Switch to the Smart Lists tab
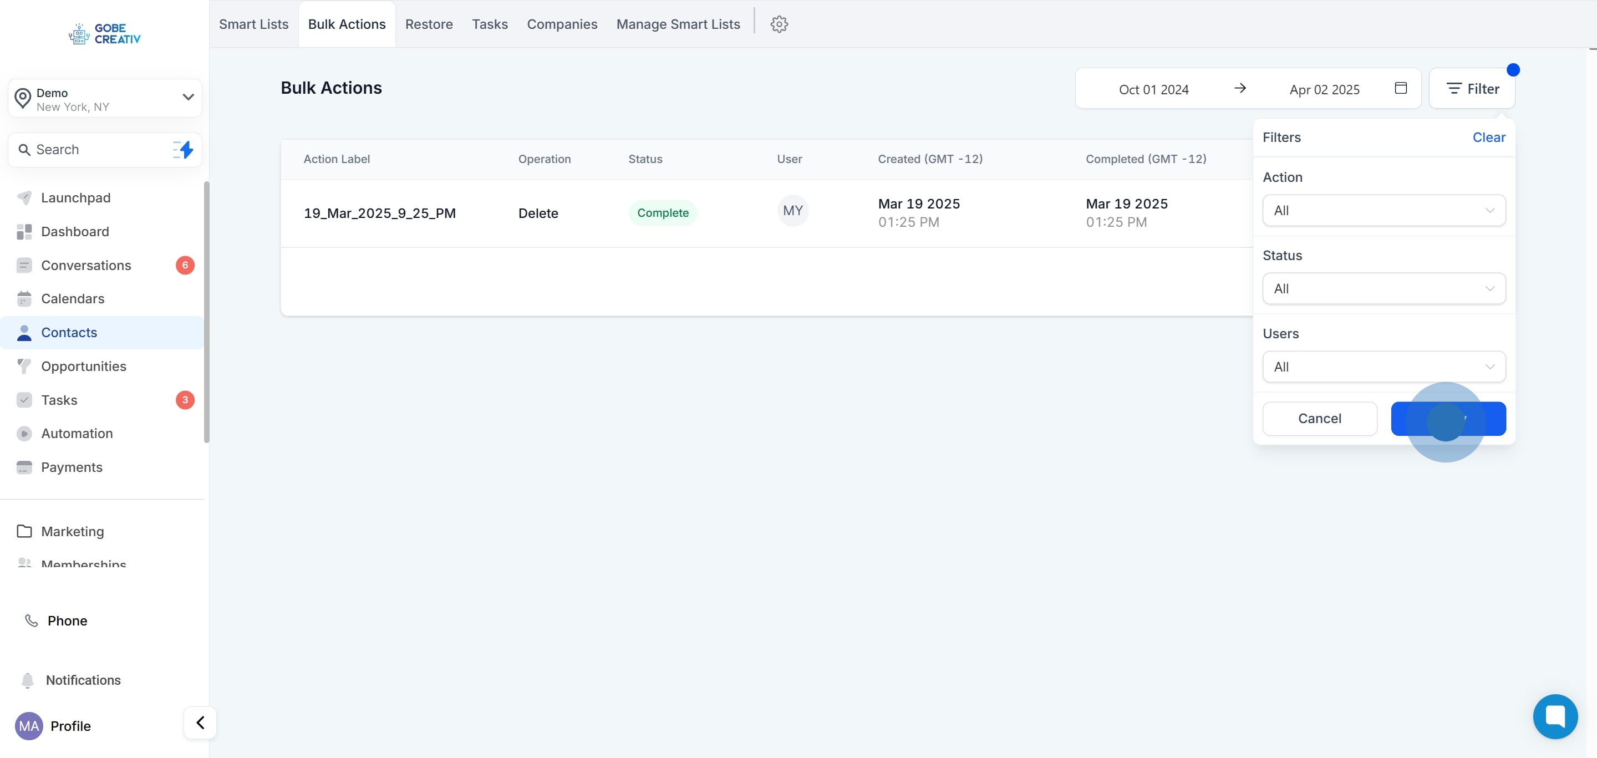The height and width of the screenshot is (758, 1597). [x=253, y=24]
